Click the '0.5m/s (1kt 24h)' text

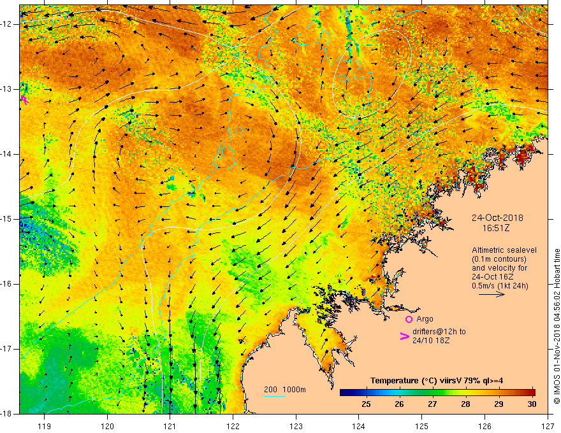coord(500,286)
